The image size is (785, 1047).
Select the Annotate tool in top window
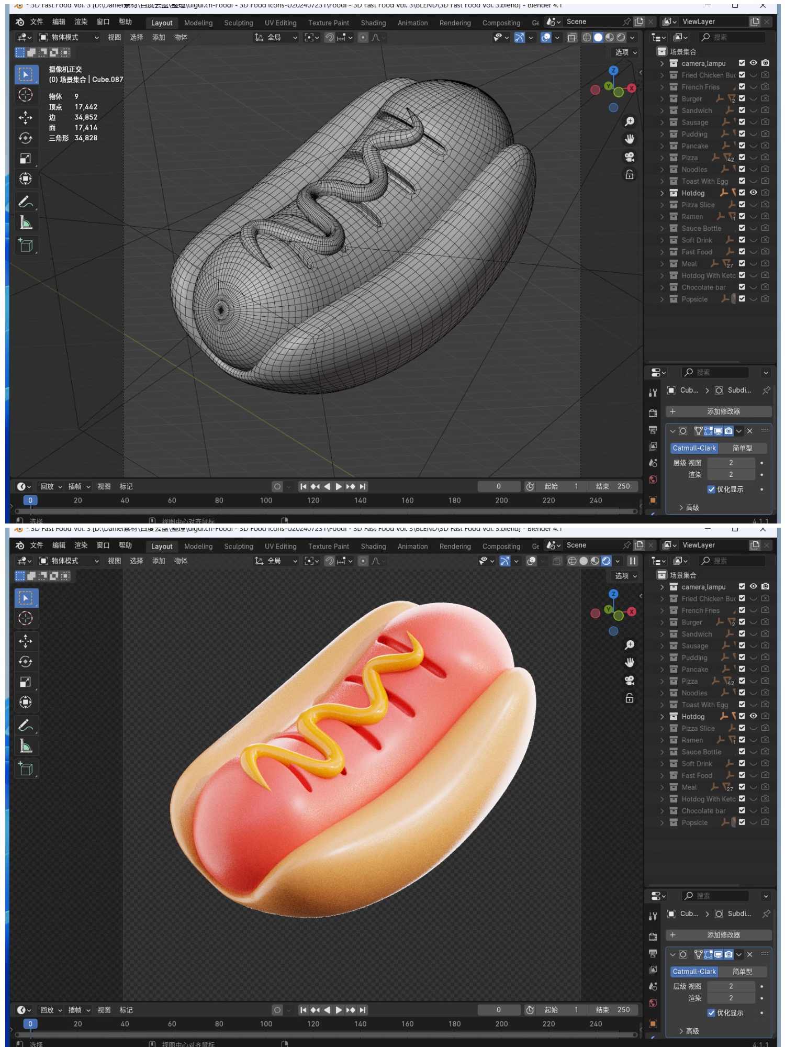(x=25, y=202)
